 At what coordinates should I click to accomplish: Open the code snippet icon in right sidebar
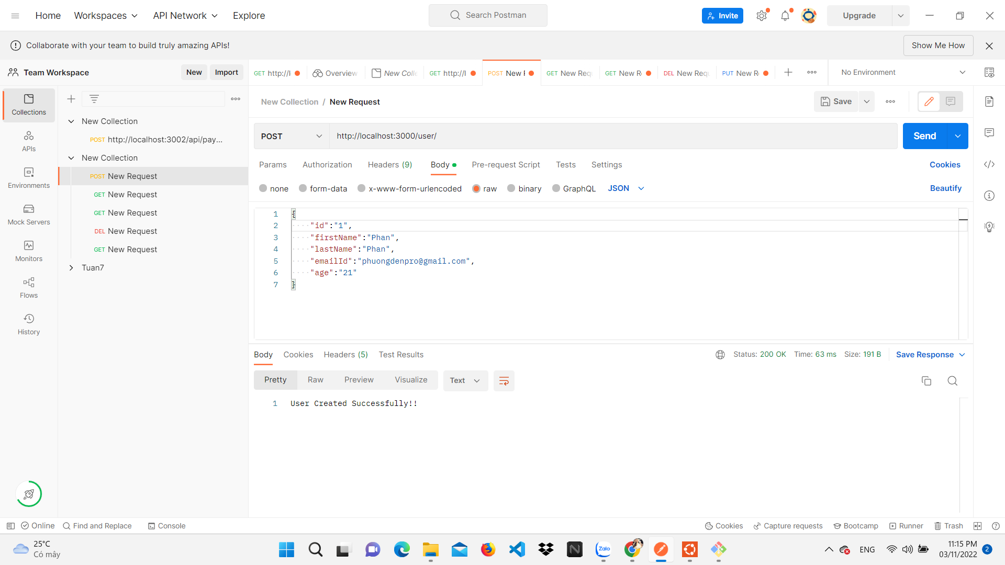coord(989,164)
